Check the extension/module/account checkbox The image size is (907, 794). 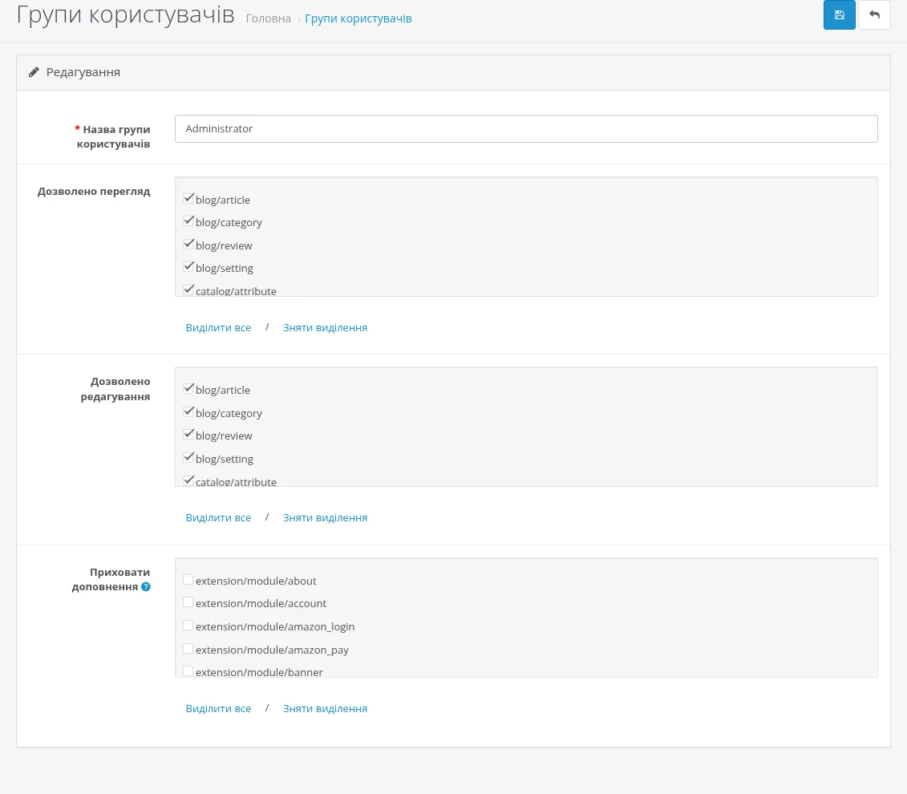tap(188, 602)
